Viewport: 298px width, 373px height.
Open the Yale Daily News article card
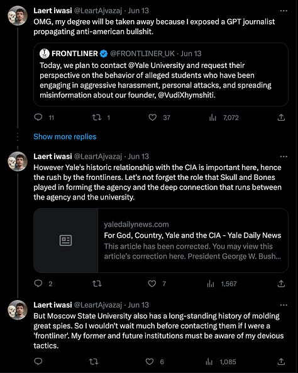coord(161,240)
